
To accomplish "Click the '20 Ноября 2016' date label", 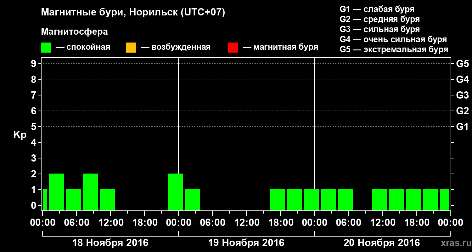I will pos(382,243).
